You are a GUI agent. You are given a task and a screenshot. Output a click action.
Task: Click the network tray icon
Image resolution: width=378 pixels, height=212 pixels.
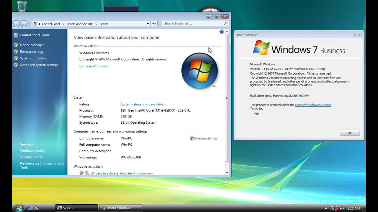tap(332, 208)
